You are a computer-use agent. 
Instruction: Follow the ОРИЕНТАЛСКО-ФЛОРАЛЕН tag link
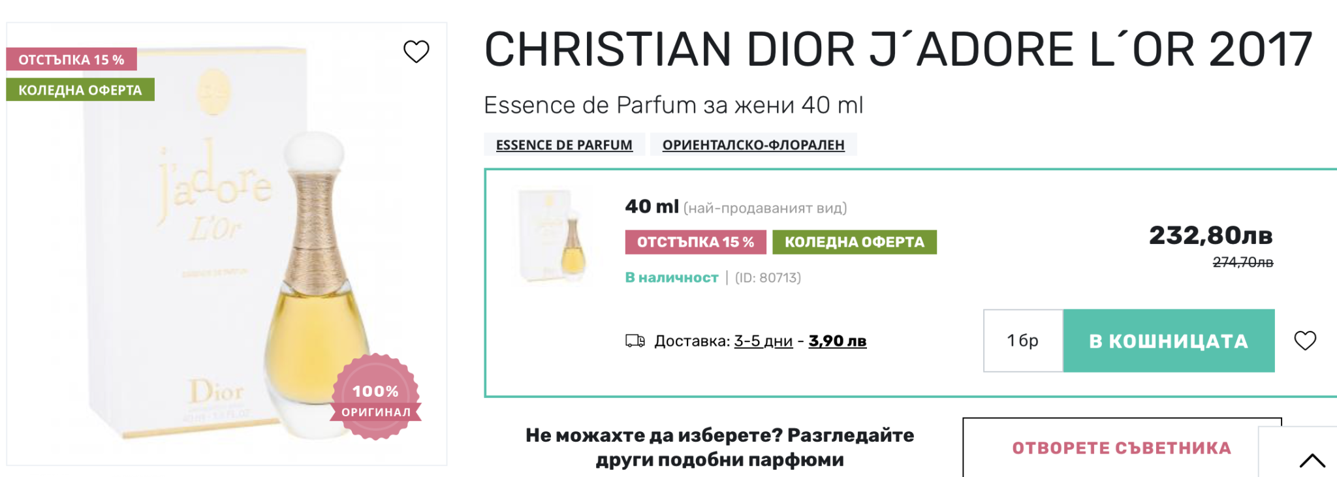[753, 145]
